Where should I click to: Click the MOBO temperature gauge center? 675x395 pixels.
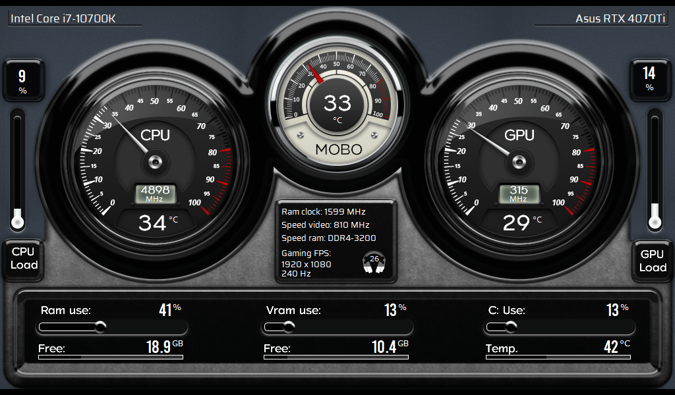(x=337, y=105)
